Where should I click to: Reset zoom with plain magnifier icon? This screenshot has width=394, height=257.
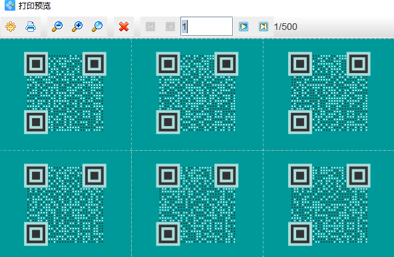point(97,27)
